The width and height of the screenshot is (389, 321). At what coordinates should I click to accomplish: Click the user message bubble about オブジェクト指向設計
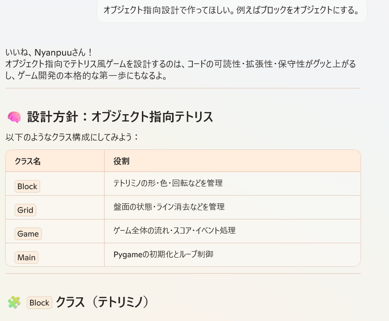pos(232,10)
